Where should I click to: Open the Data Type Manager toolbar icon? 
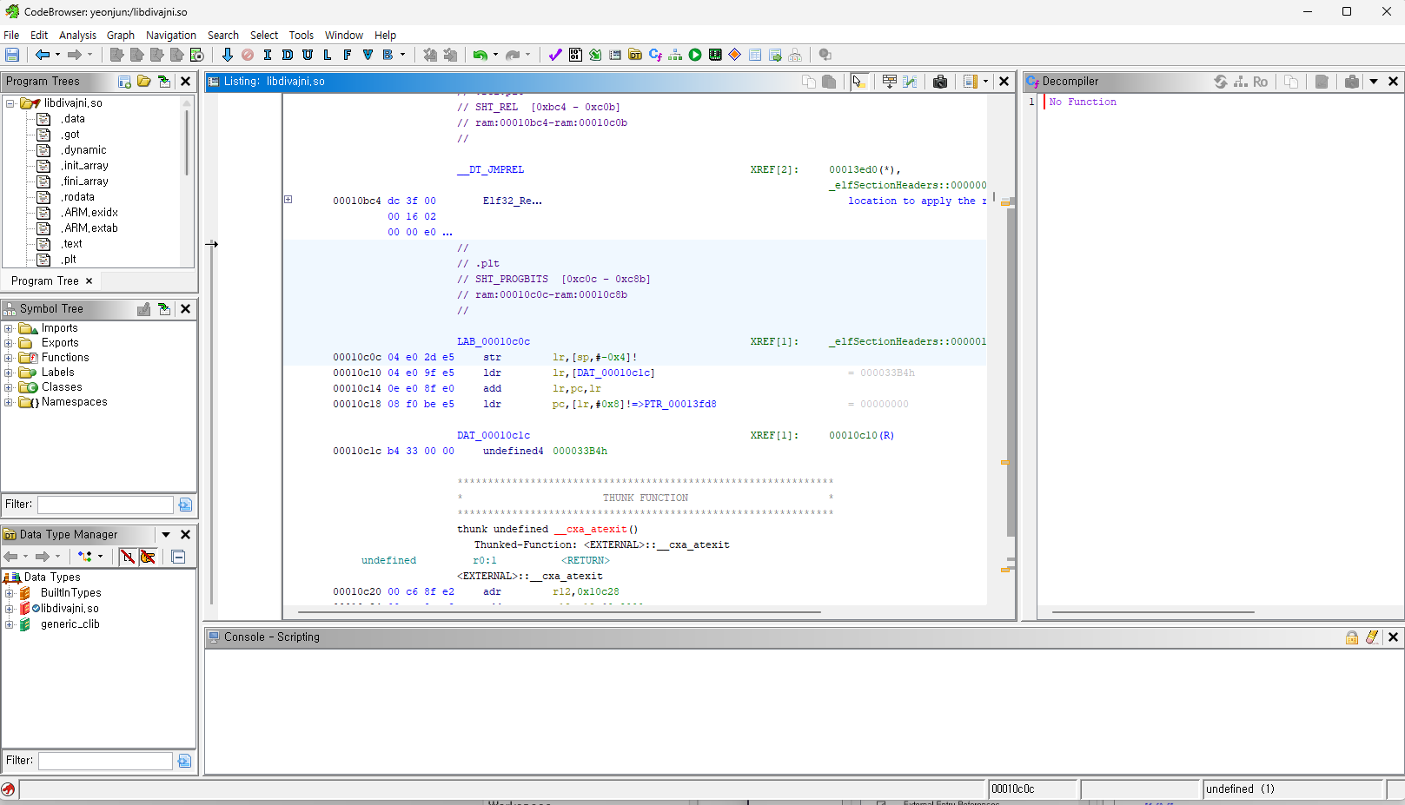[x=635, y=55]
